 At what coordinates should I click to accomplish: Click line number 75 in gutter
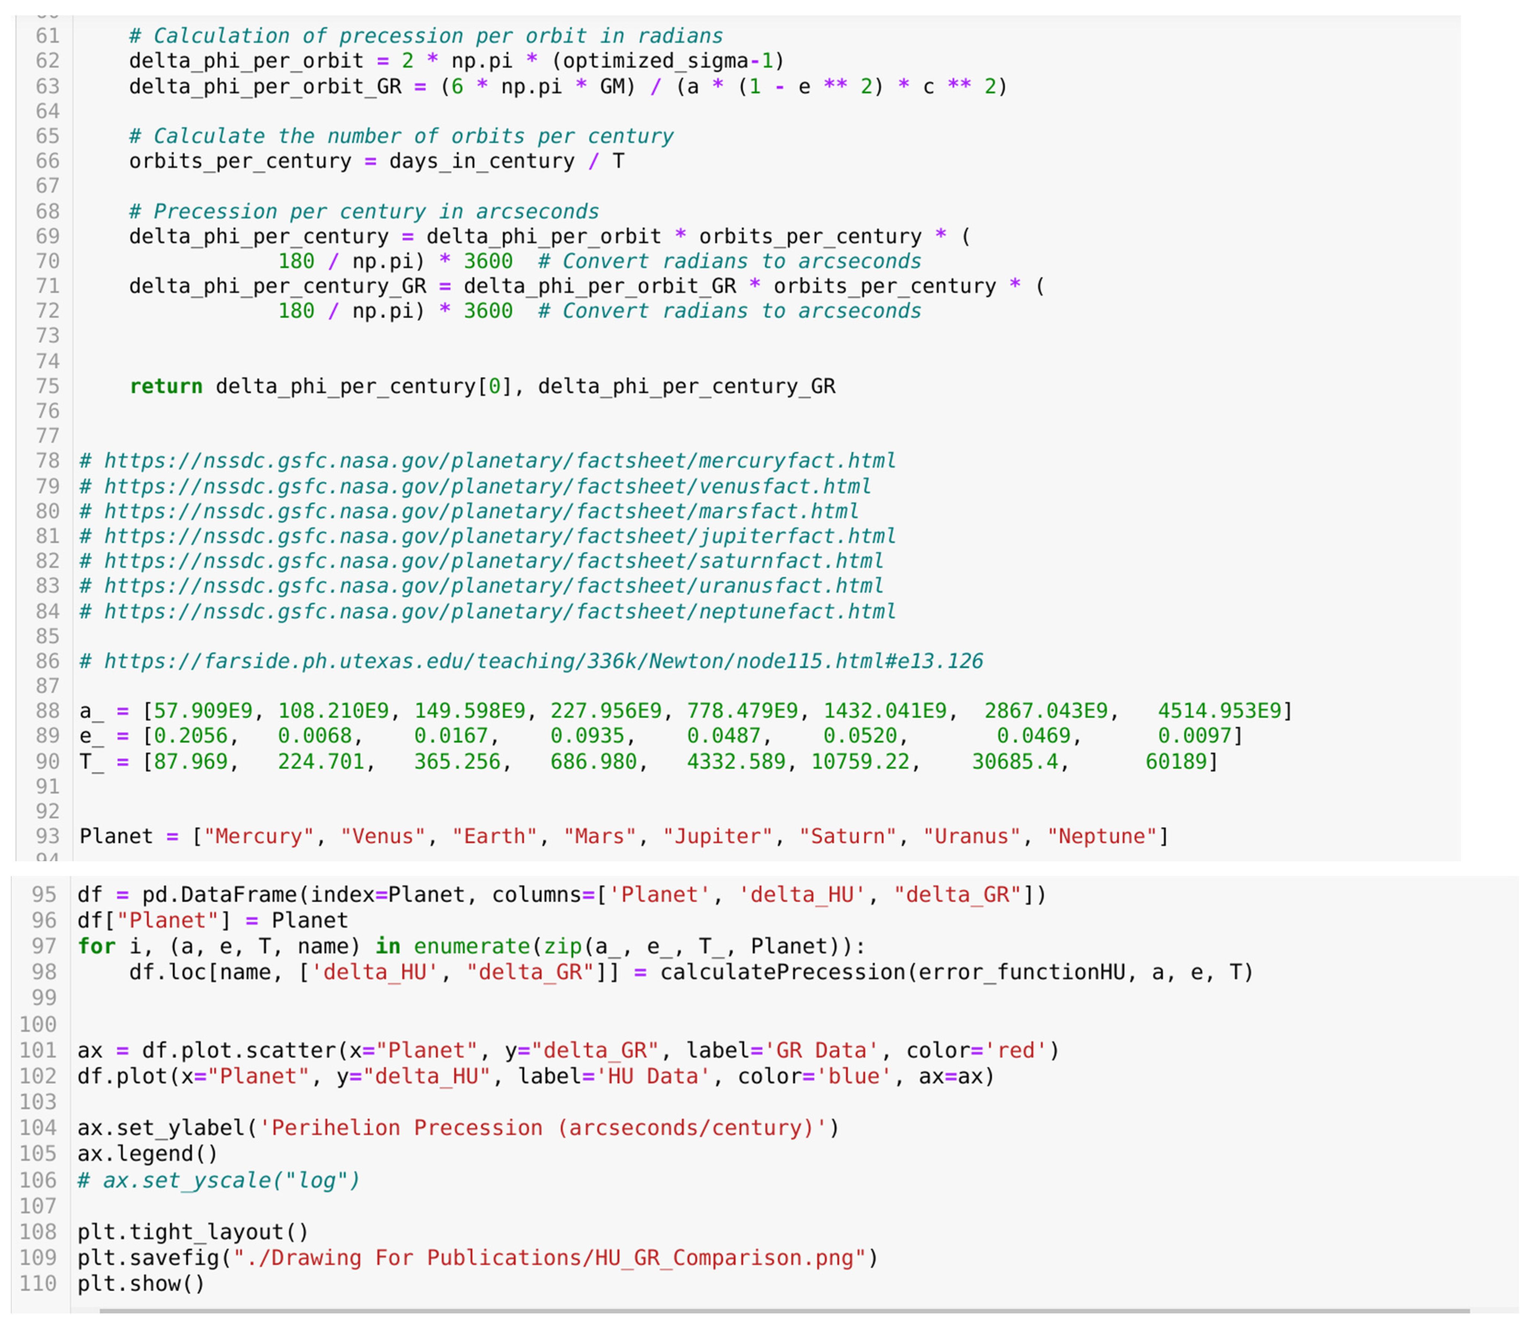(48, 386)
